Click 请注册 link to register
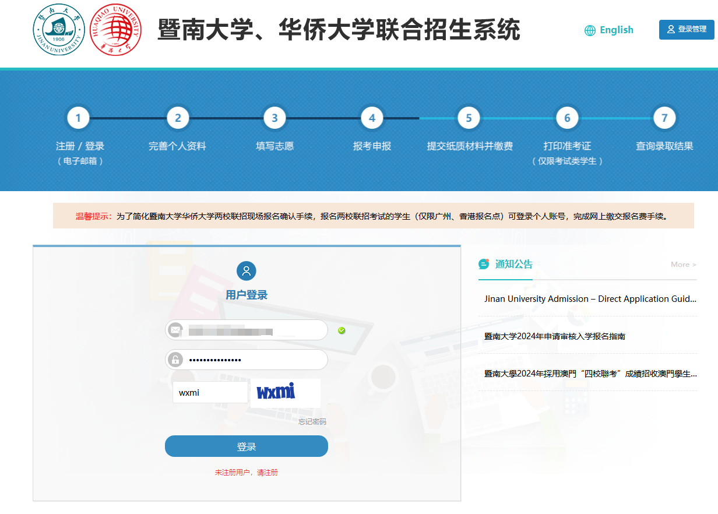The image size is (718, 514). click(x=268, y=472)
